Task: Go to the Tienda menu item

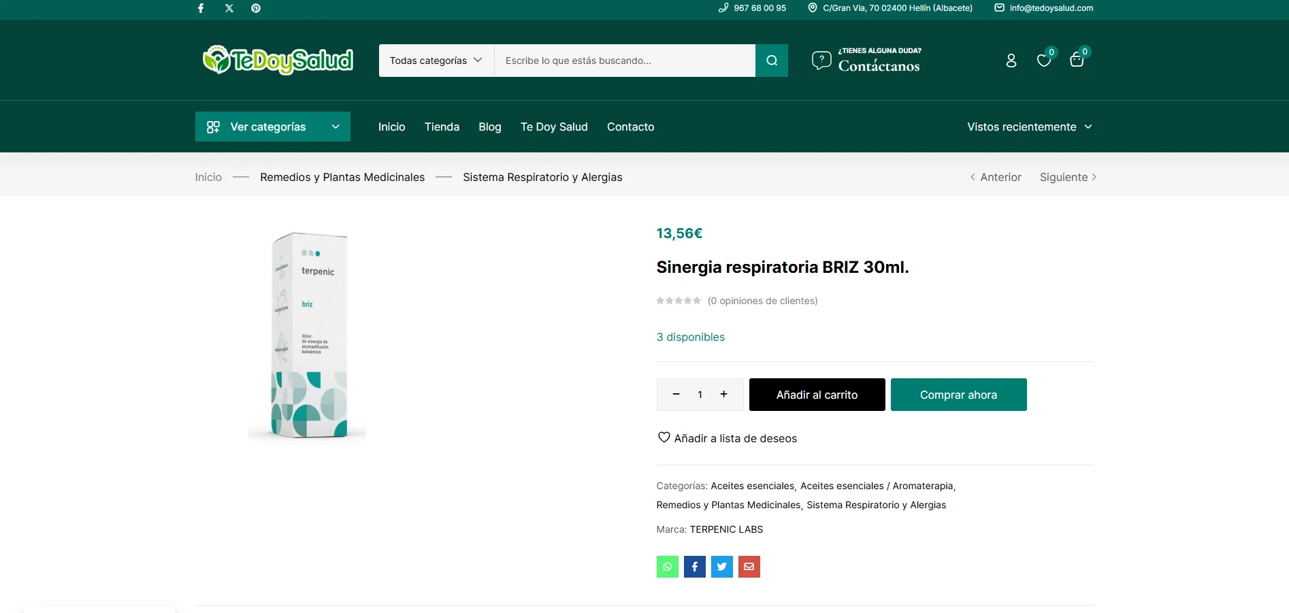Action: [x=442, y=127]
